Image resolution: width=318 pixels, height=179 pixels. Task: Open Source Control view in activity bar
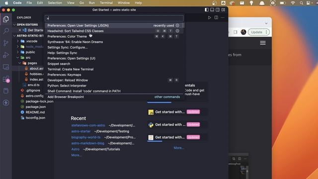pos(6,43)
